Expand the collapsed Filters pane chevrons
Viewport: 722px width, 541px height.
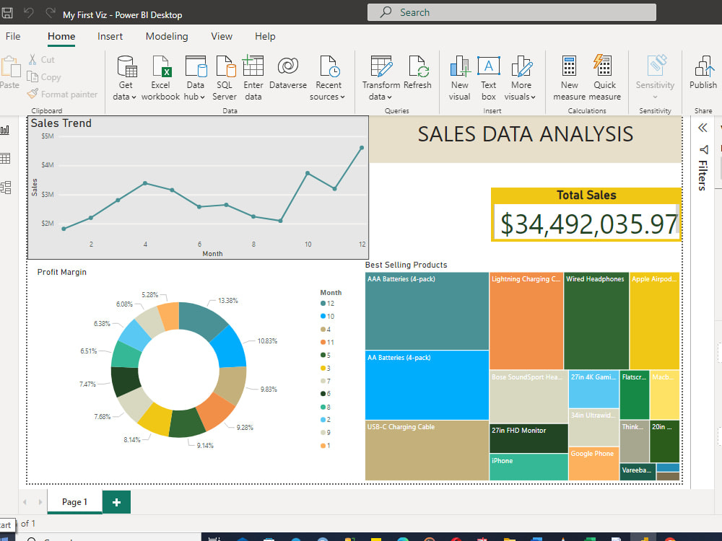point(703,128)
